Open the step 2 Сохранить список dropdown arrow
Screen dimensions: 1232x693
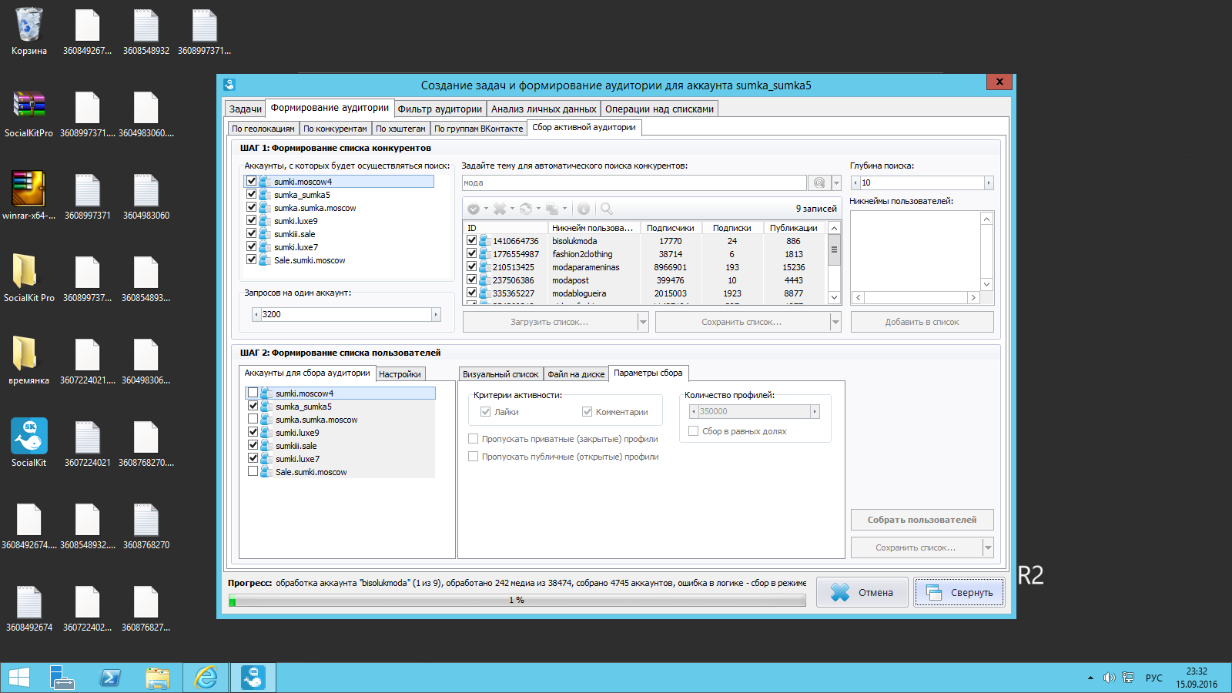pyautogui.click(x=988, y=547)
